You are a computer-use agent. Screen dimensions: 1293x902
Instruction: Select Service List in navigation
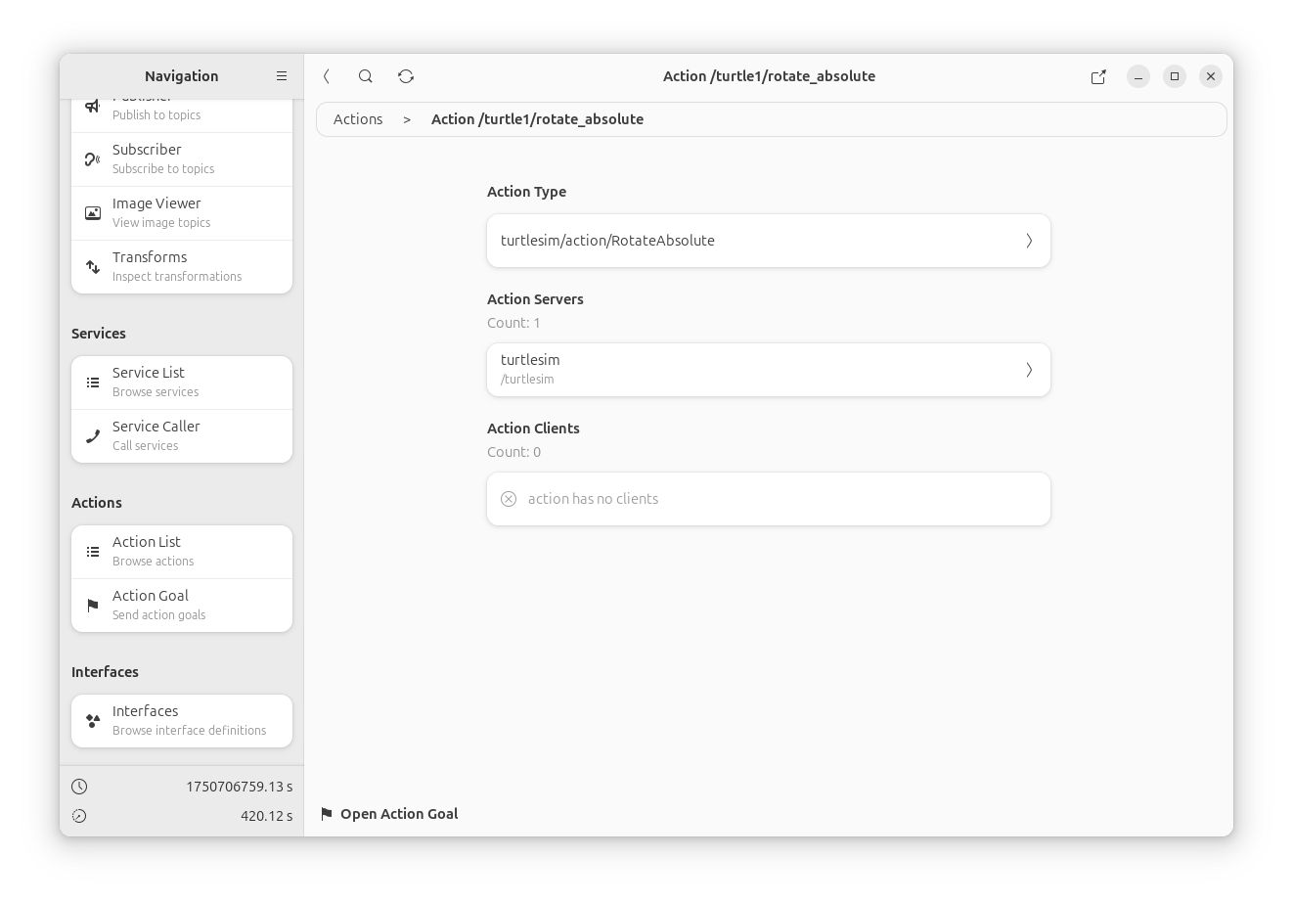coord(182,383)
